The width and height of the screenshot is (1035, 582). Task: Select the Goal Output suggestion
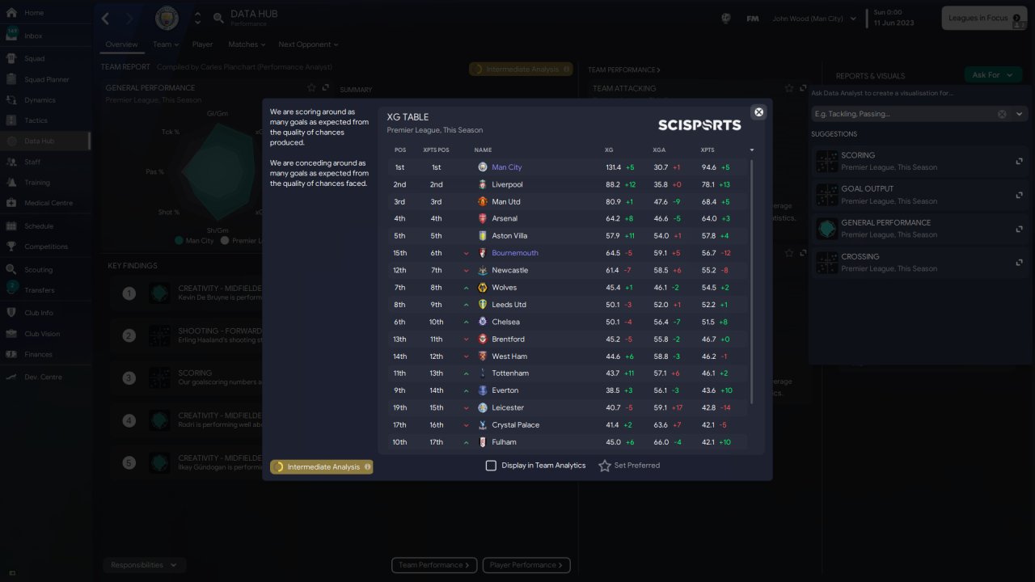click(x=919, y=195)
